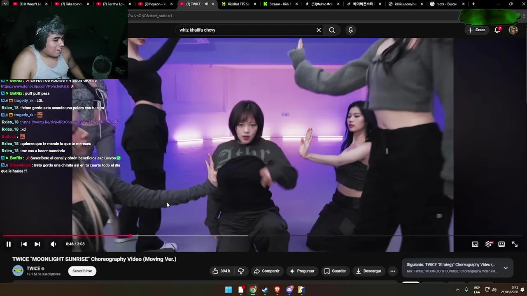
Task: Open the Crear menu
Action: point(477,30)
